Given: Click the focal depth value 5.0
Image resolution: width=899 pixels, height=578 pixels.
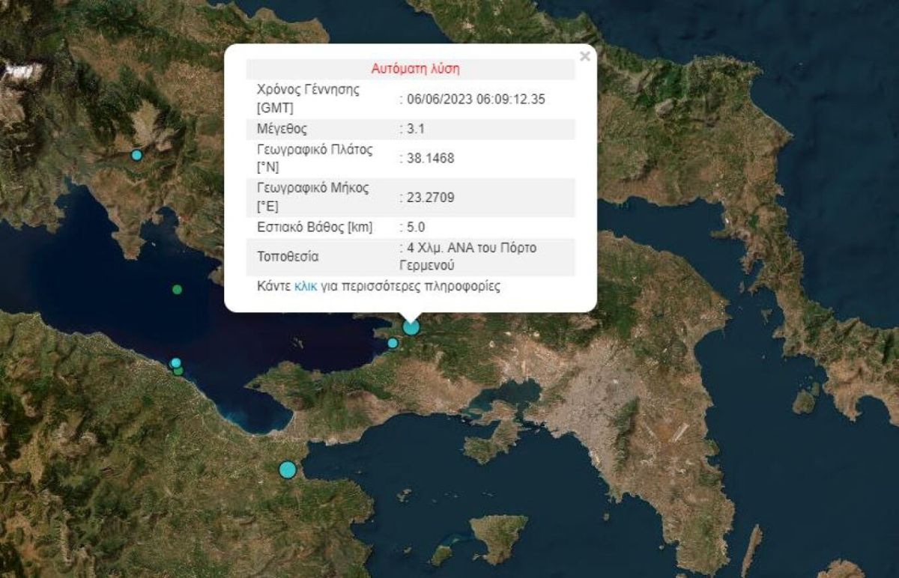Looking at the screenshot, I should [x=416, y=227].
